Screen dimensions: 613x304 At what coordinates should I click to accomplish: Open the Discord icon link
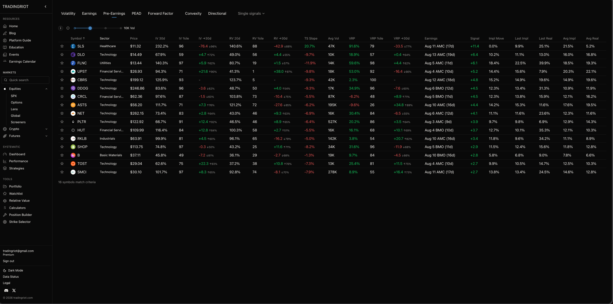[6, 291]
